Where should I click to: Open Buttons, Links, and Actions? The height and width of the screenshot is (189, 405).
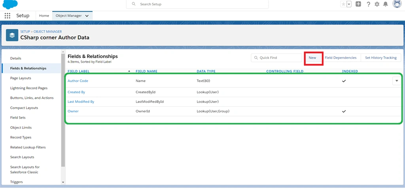click(32, 98)
